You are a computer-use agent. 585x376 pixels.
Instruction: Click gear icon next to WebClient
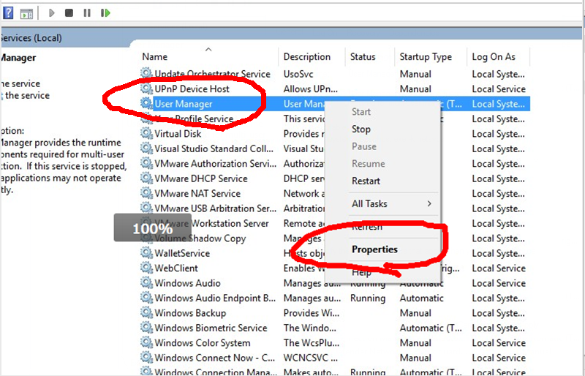pos(146,268)
